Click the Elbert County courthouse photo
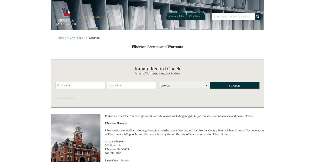Screen dimensions: 315x162 (x=76, y=138)
